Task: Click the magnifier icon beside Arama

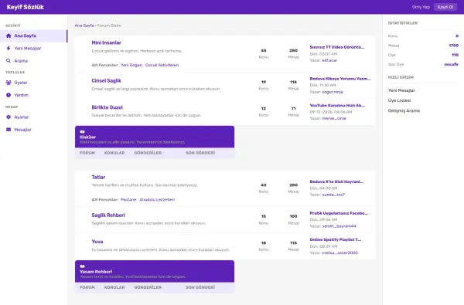Action: pos(9,60)
